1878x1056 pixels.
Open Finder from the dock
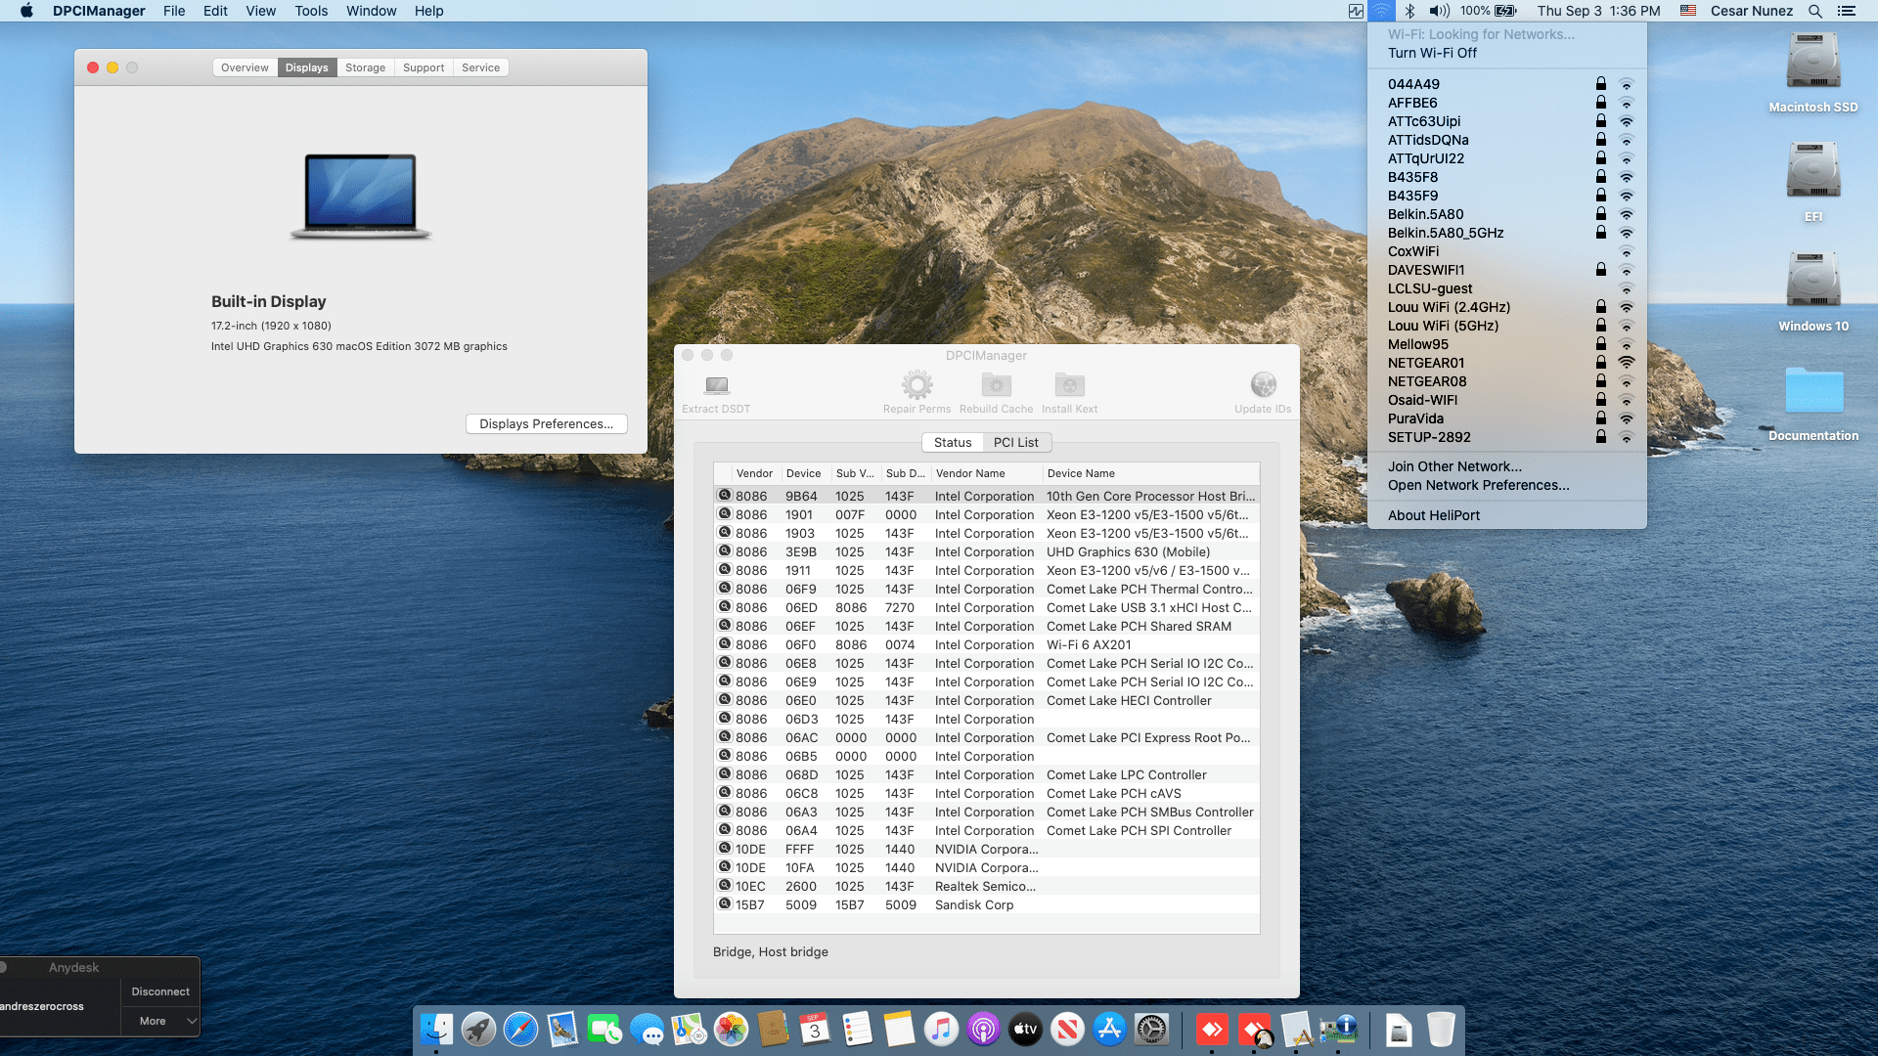(x=436, y=1029)
